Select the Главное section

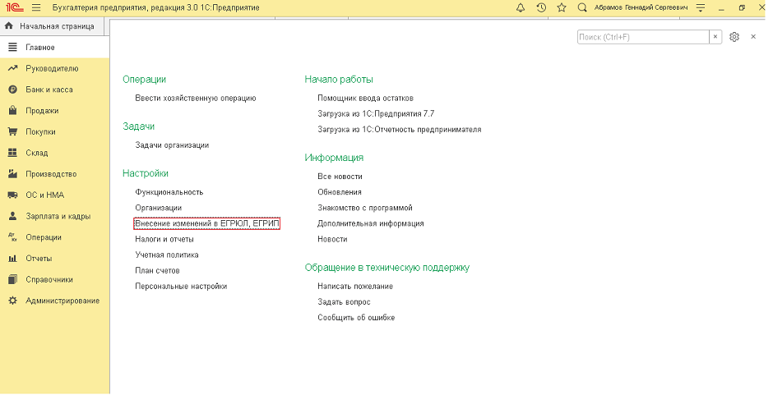click(54, 48)
